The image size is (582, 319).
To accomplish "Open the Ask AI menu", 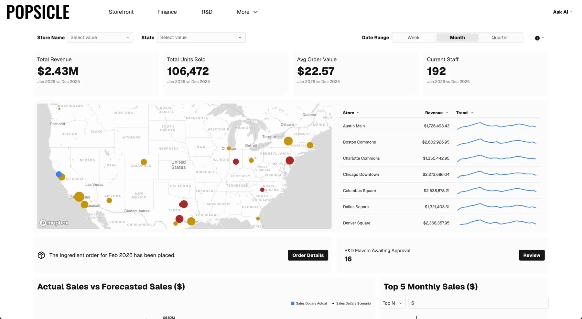I will tap(562, 12).
